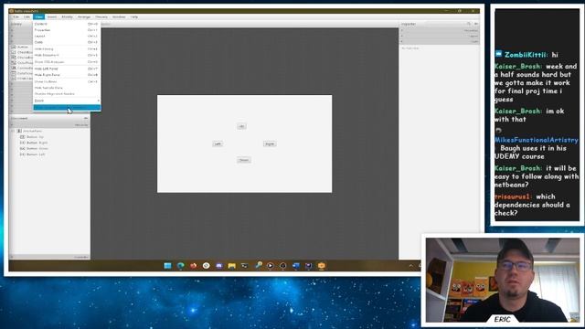Expand the Code section in Inspector

440,41
